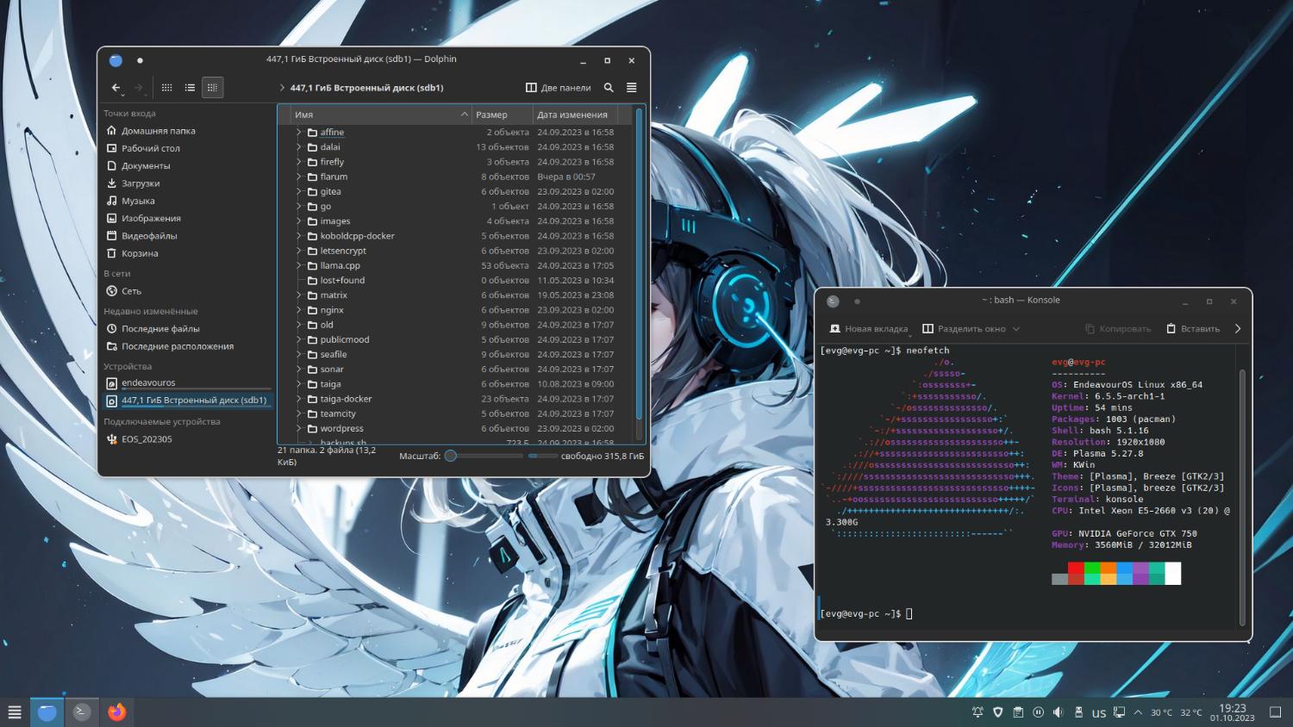Open Корзина trash in sidebar
The width and height of the screenshot is (1293, 727).
pyautogui.click(x=140, y=253)
